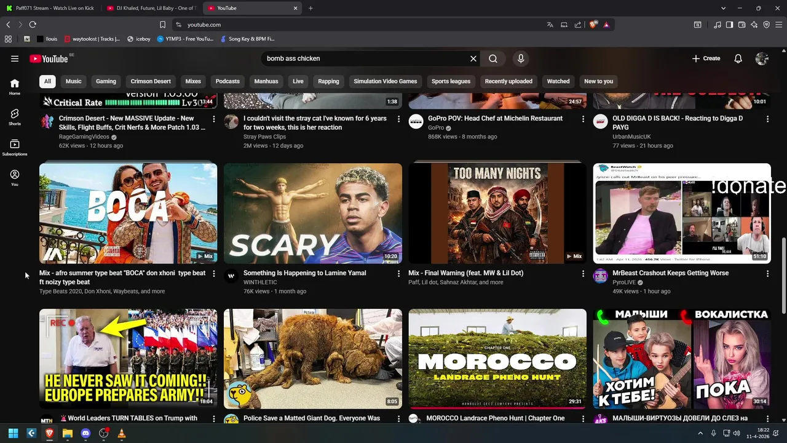Select the Gaming filter chip
Viewport: 787px width, 443px height.
(x=106, y=81)
